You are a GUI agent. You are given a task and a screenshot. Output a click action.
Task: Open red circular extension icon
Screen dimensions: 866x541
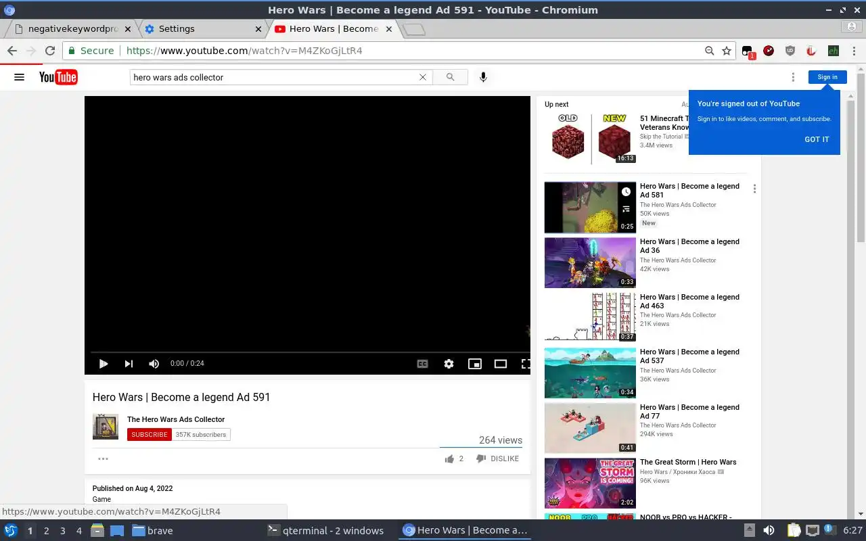769,51
